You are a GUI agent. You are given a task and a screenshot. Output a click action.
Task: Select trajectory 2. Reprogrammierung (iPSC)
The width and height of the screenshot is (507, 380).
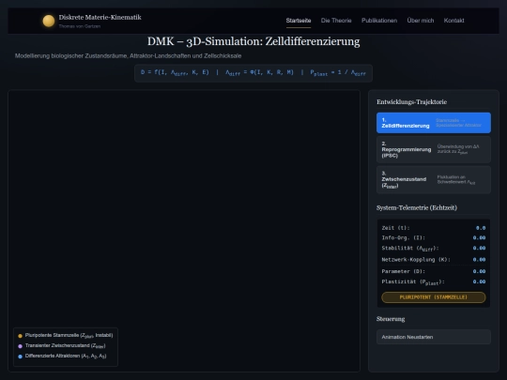point(433,149)
